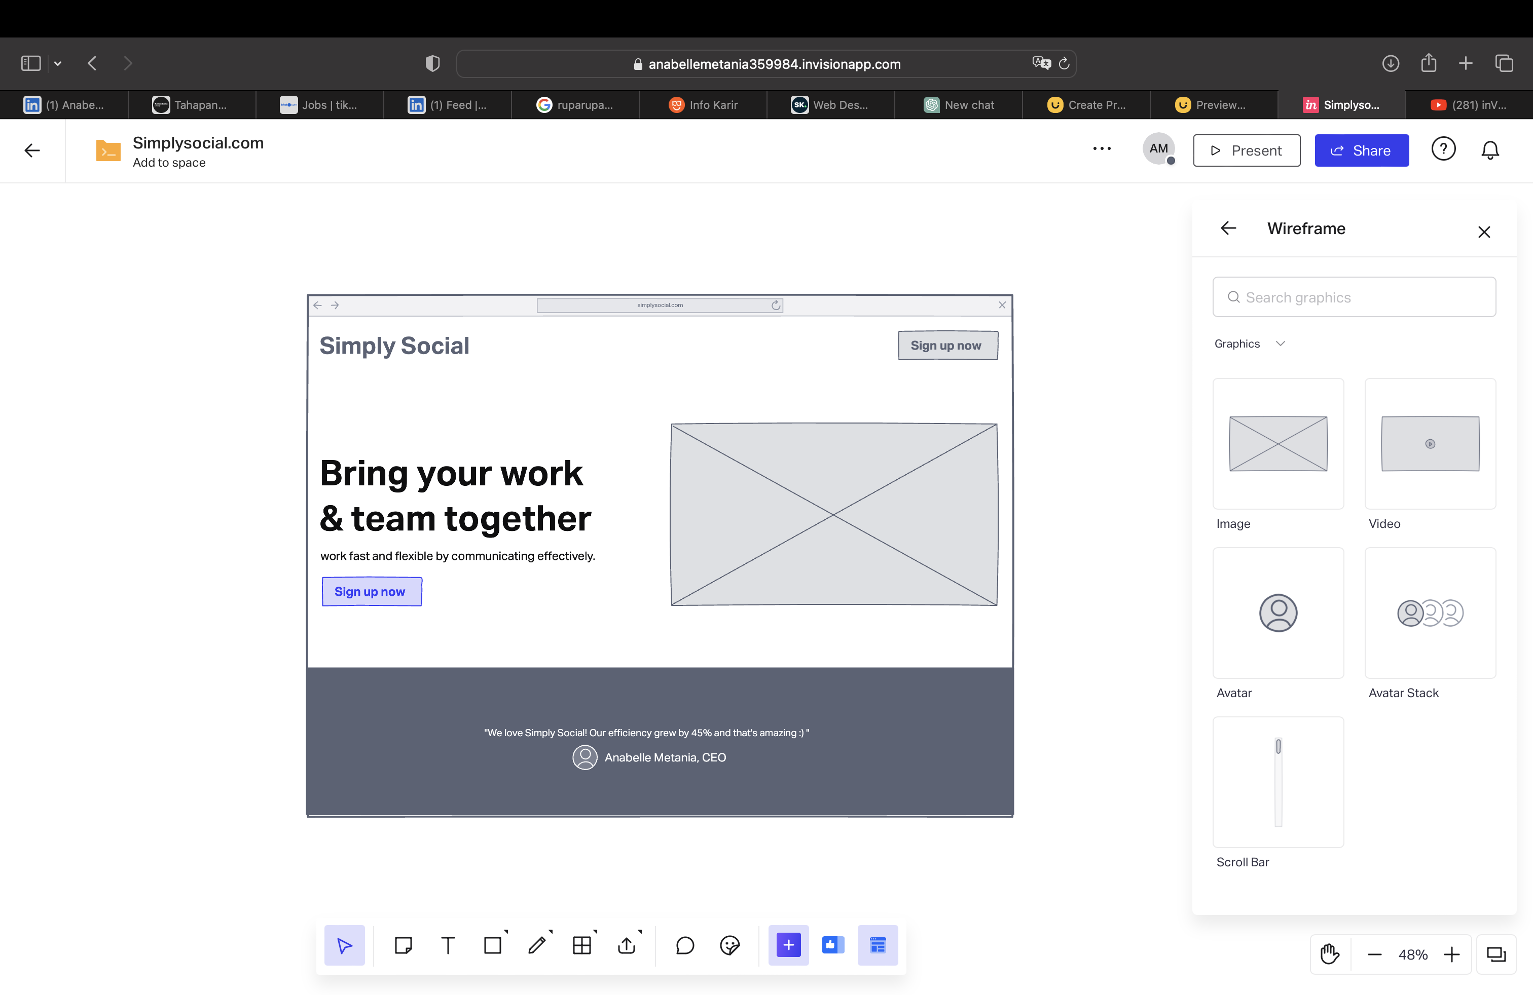Click the Search graphics field
The image size is (1533, 995).
pos(1354,297)
